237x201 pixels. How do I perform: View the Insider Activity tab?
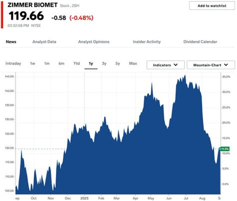146,42
